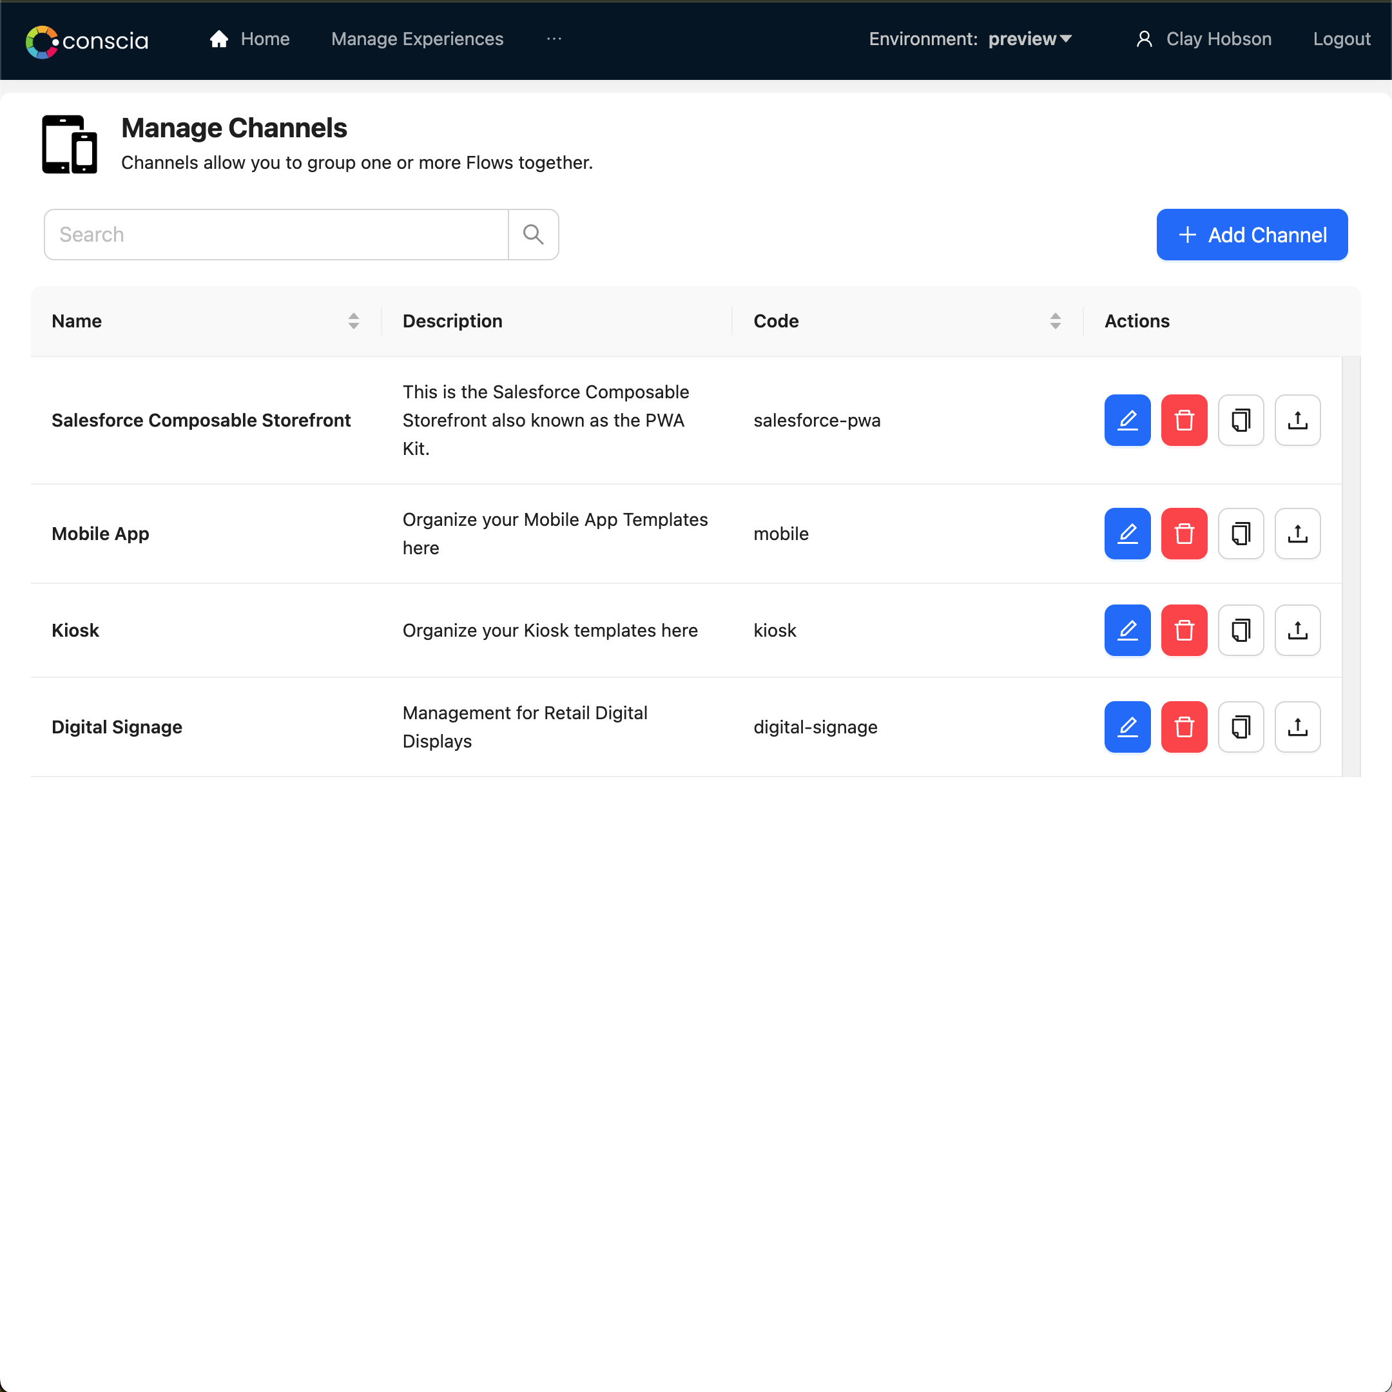The height and width of the screenshot is (1392, 1392).
Task: Click the Manage Channels devices icon
Action: tap(69, 144)
